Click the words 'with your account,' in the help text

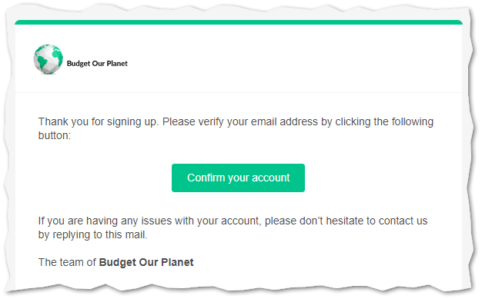218,221
